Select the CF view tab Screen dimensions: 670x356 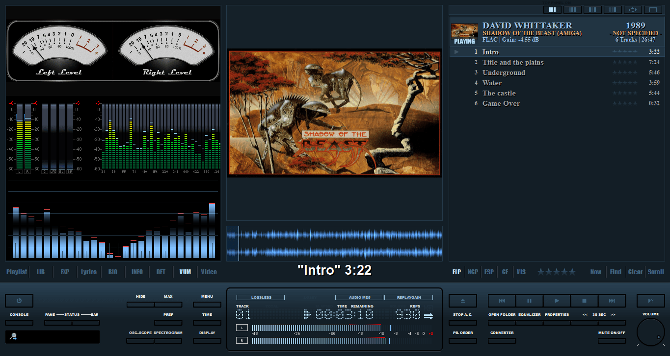505,272
